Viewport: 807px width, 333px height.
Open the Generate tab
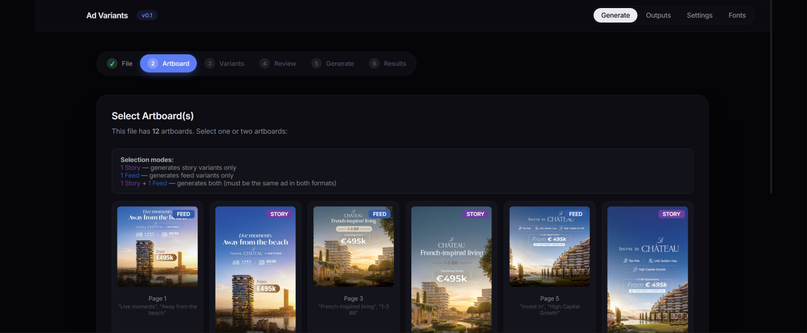click(615, 16)
